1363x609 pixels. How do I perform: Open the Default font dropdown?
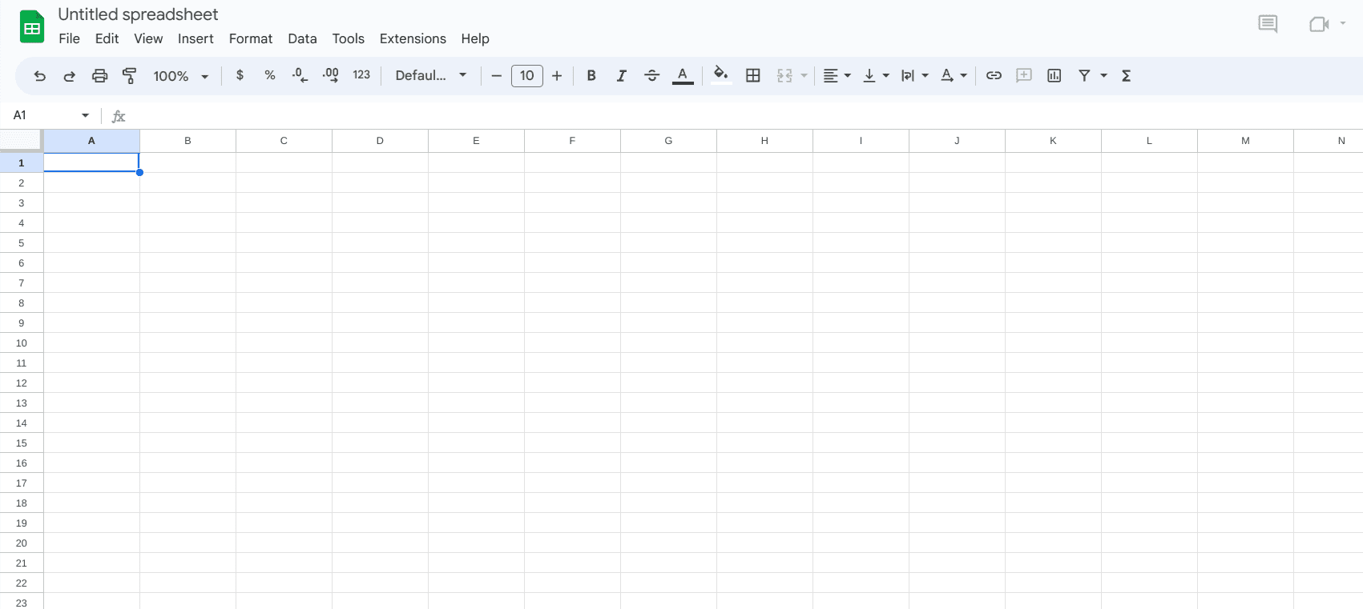430,75
